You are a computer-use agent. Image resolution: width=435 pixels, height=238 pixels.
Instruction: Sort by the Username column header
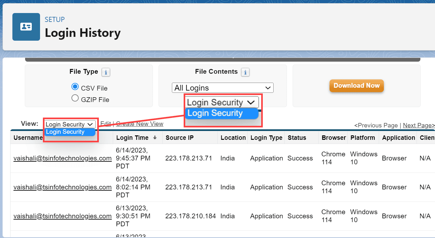(x=28, y=137)
